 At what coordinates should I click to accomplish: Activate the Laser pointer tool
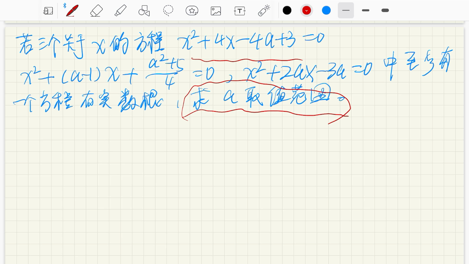(x=264, y=10)
